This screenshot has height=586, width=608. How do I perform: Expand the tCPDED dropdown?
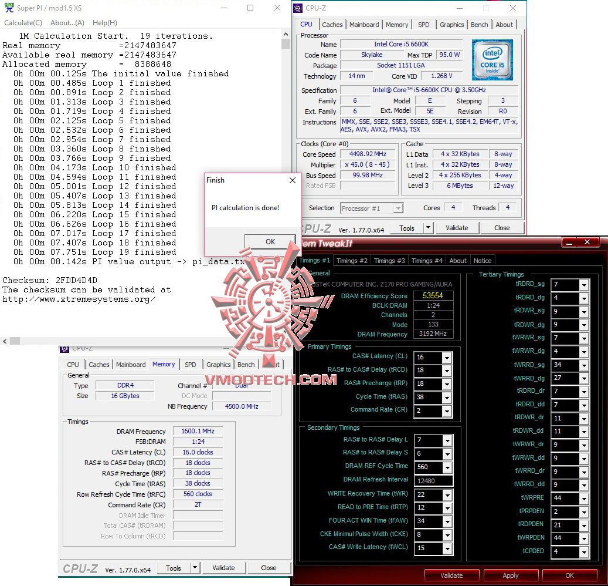pyautogui.click(x=584, y=552)
